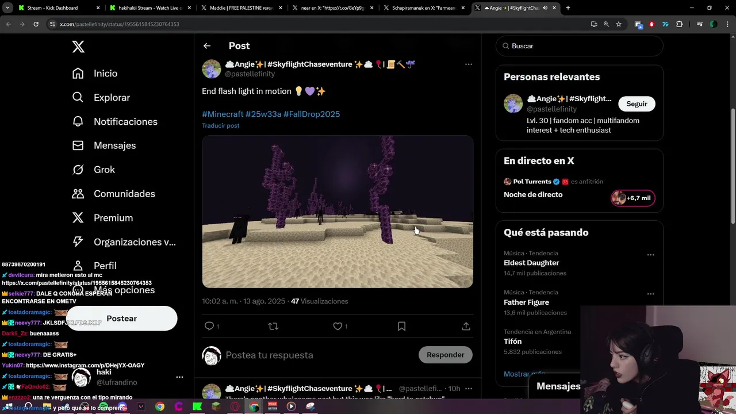The width and height of the screenshot is (736, 414).
Task: Click the Postea tu respuesta field
Action: tap(269, 355)
